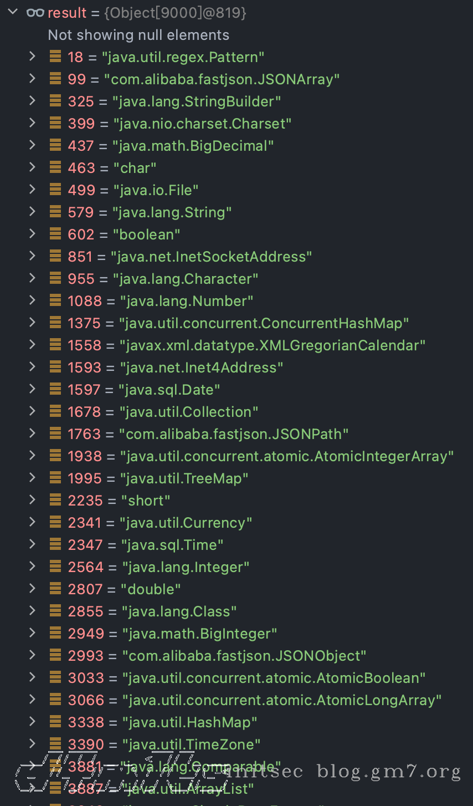Click the icon next to 1763 JSONPath
The width and height of the screenshot is (473, 806).
point(55,433)
